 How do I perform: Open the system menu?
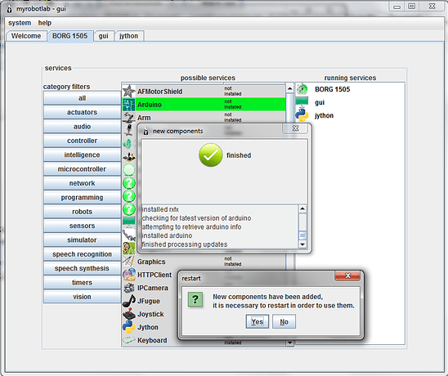(20, 23)
